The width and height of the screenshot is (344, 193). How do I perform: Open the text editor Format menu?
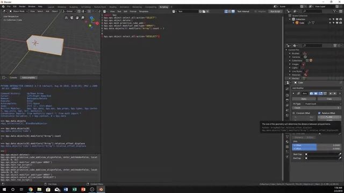coord(133,11)
